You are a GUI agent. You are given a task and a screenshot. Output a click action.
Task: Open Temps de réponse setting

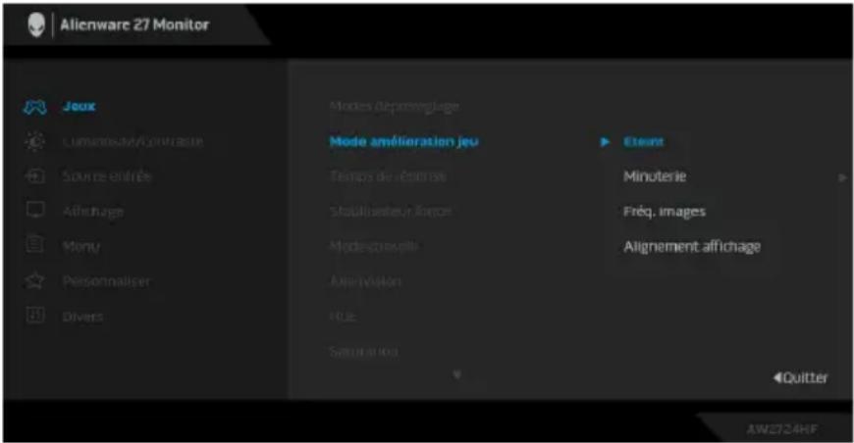tap(388, 176)
